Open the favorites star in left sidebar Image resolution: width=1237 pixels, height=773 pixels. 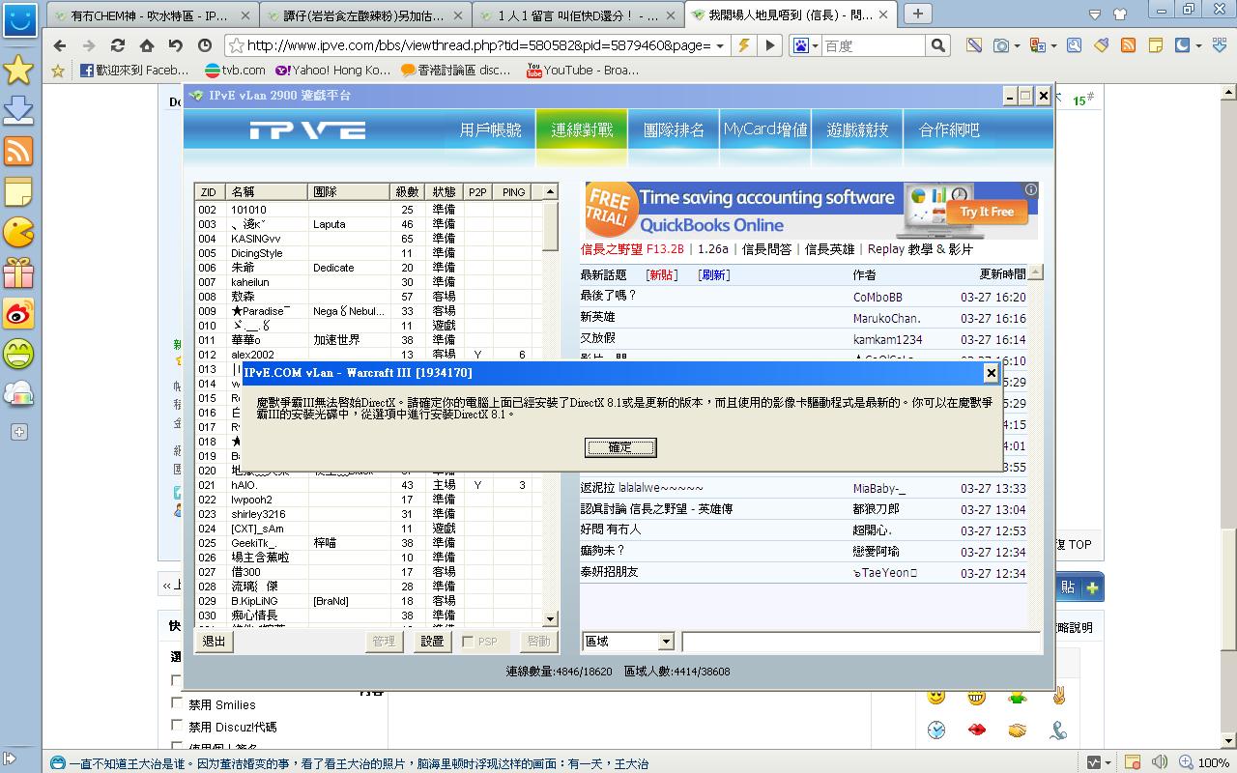(x=18, y=70)
